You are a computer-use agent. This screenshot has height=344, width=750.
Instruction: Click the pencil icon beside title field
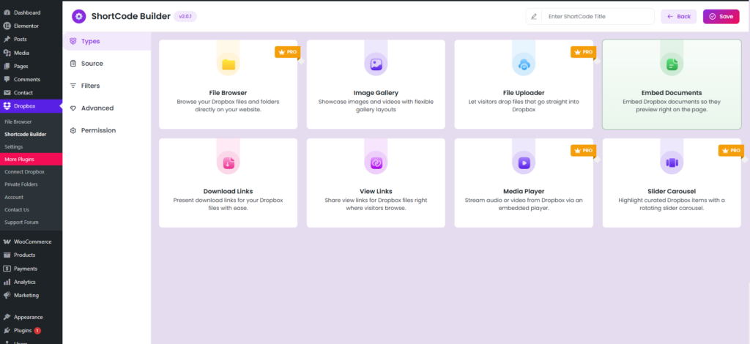pos(534,16)
